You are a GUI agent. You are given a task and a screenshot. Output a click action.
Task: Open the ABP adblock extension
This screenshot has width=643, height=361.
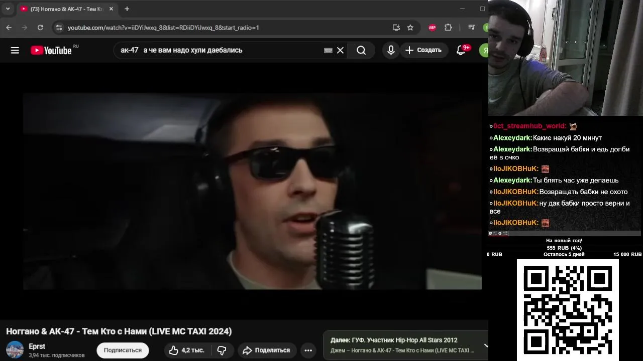432,28
